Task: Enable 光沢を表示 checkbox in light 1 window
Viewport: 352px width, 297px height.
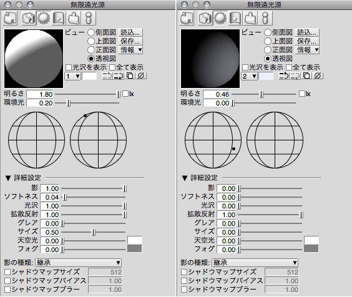Action: click(x=69, y=67)
